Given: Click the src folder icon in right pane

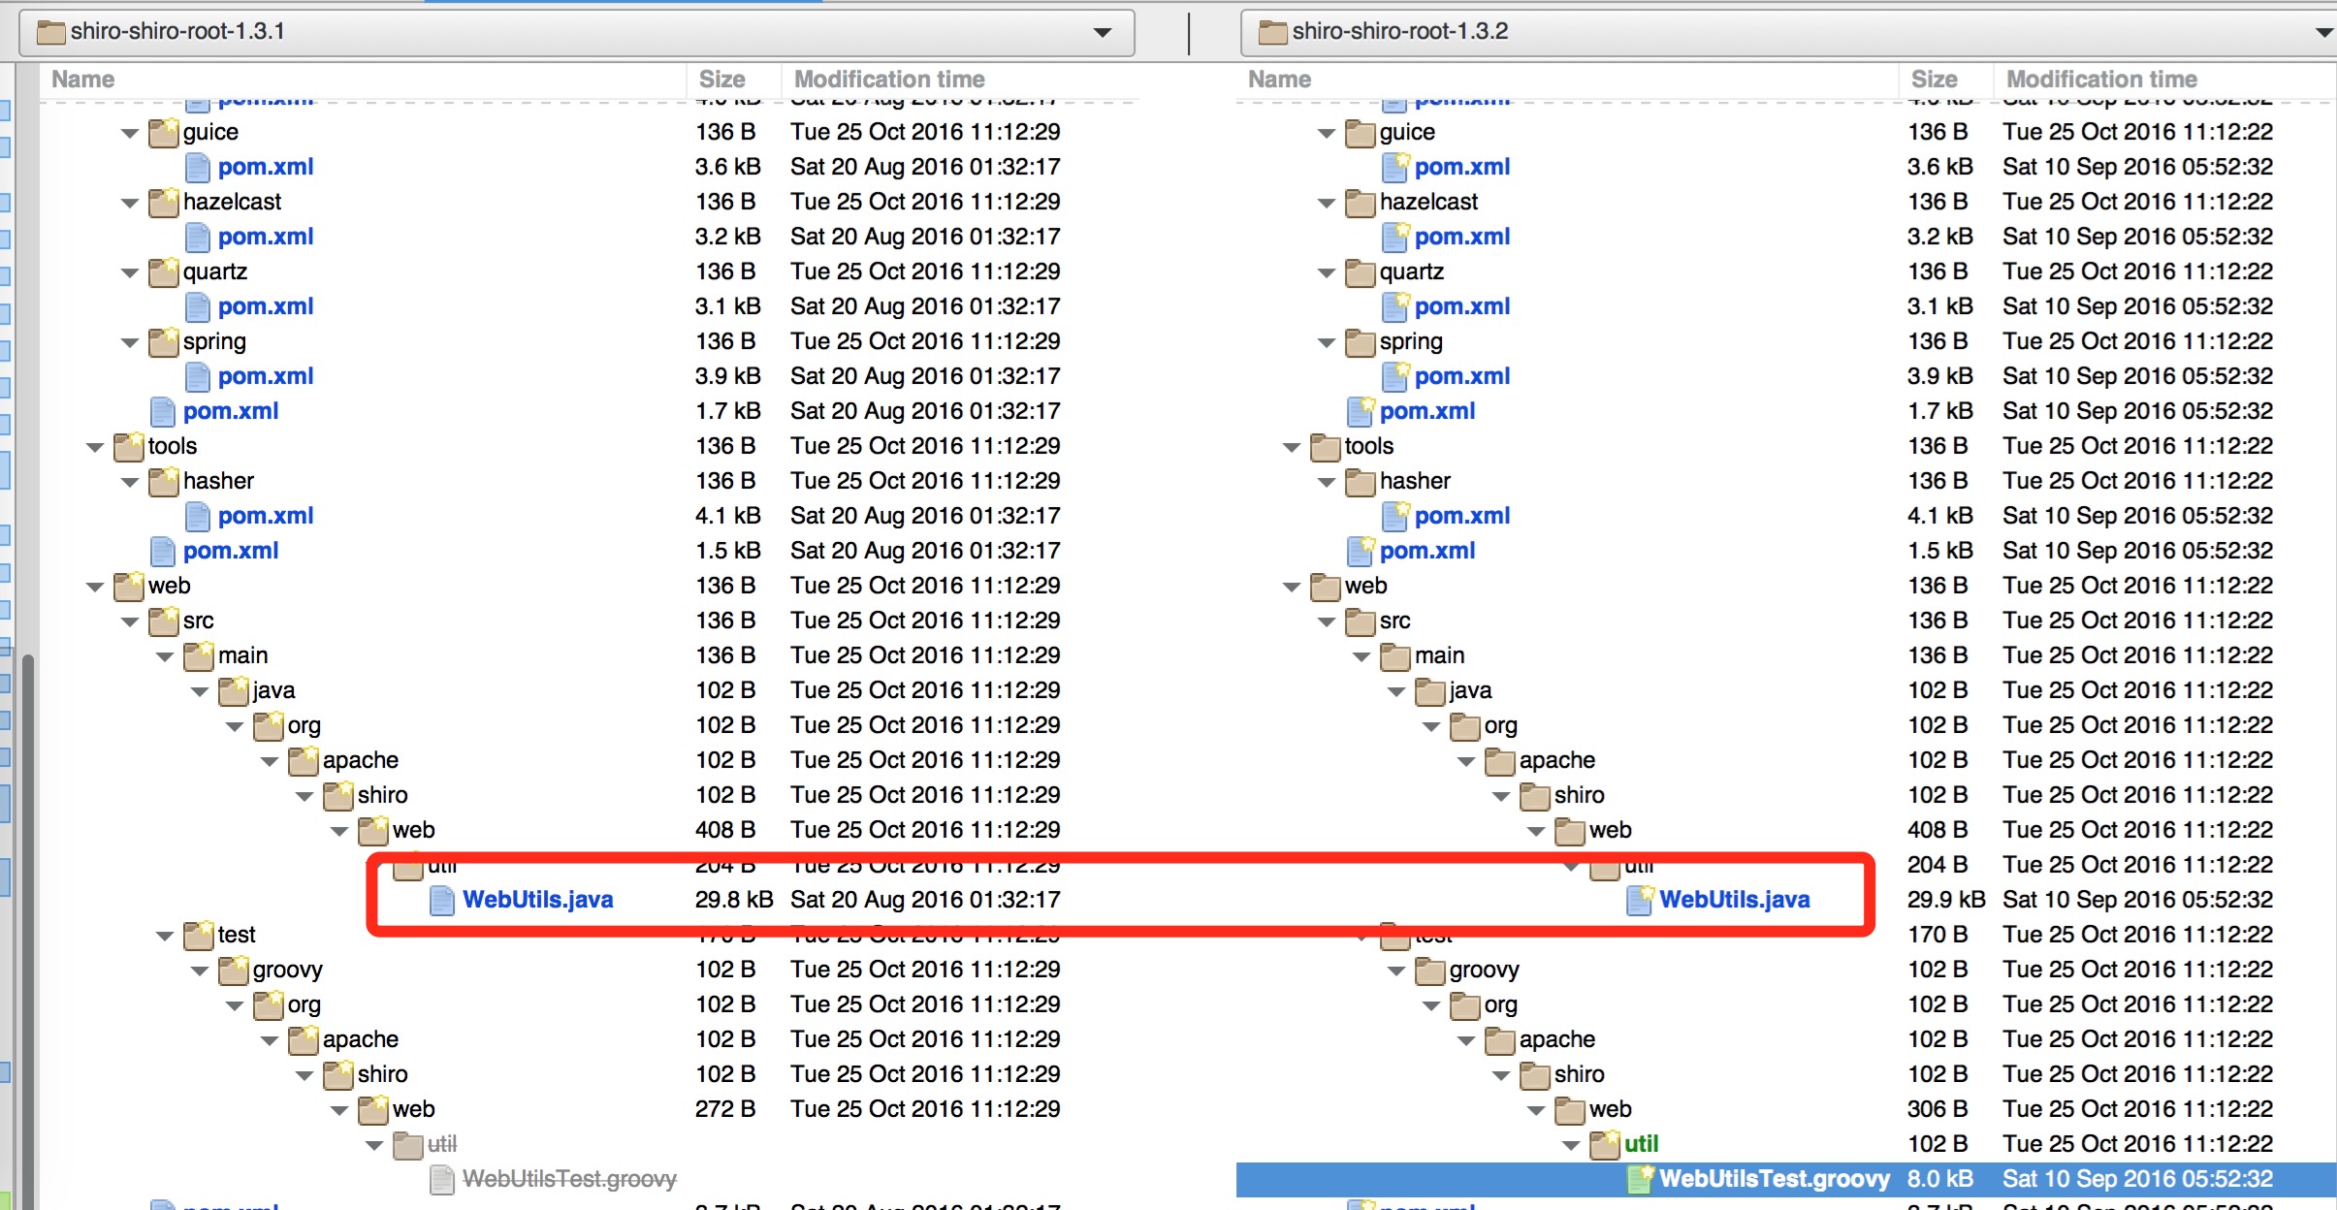Looking at the screenshot, I should pos(1360,621).
